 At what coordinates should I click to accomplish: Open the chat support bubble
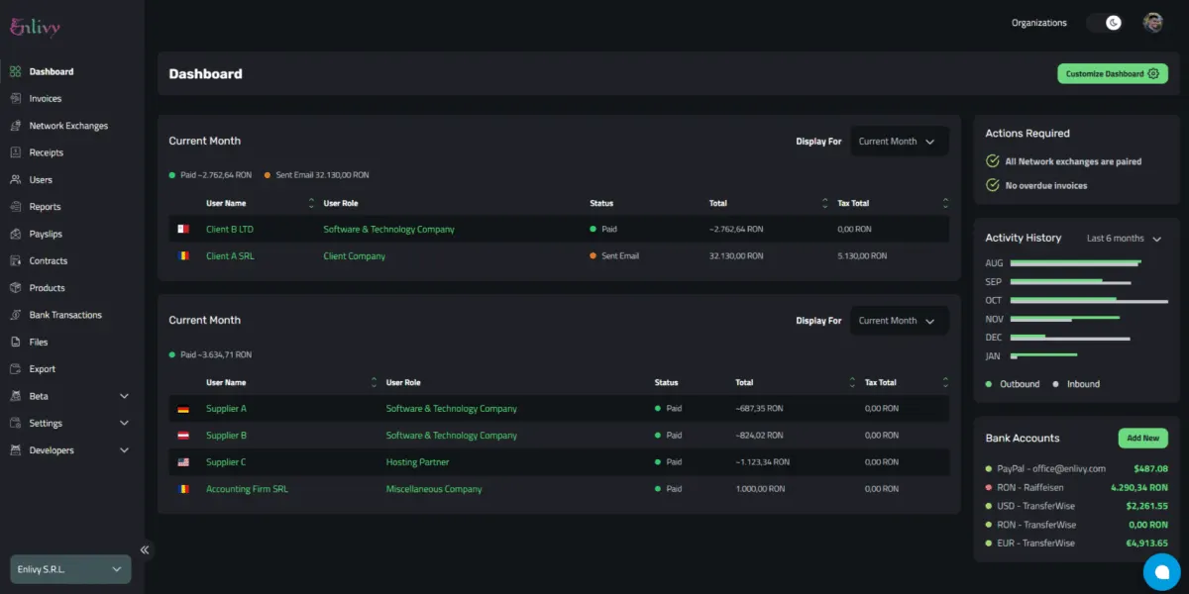tap(1162, 572)
